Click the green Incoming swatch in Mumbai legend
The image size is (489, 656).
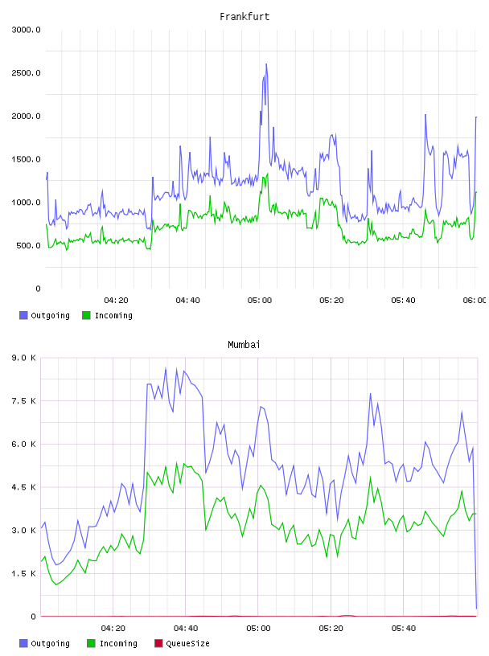click(x=91, y=643)
